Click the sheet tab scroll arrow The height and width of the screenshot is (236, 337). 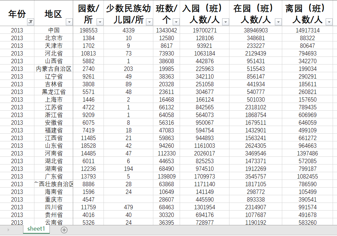(8, 230)
